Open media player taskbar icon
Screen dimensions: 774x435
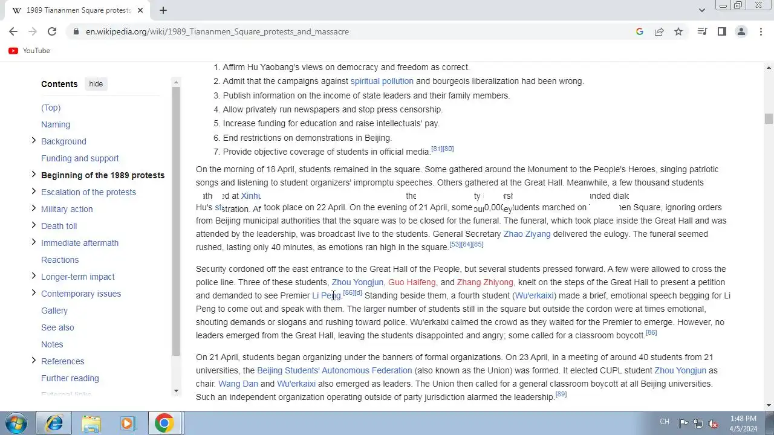(128, 423)
